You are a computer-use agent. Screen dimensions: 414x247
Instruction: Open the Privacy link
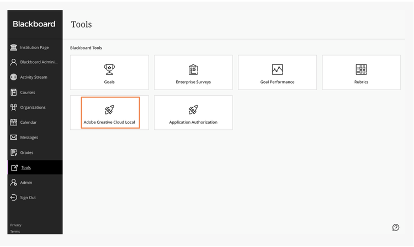pos(15,225)
